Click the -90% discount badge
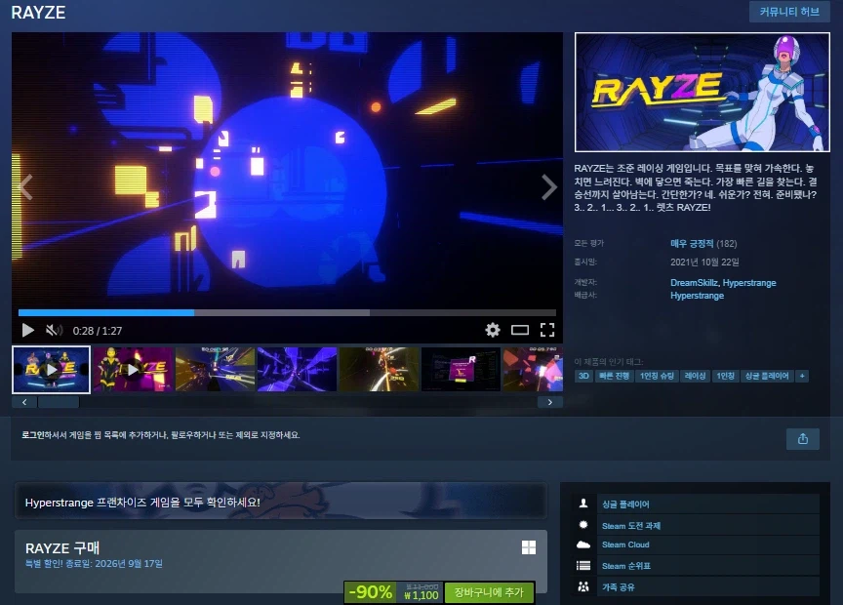 pyautogui.click(x=371, y=592)
